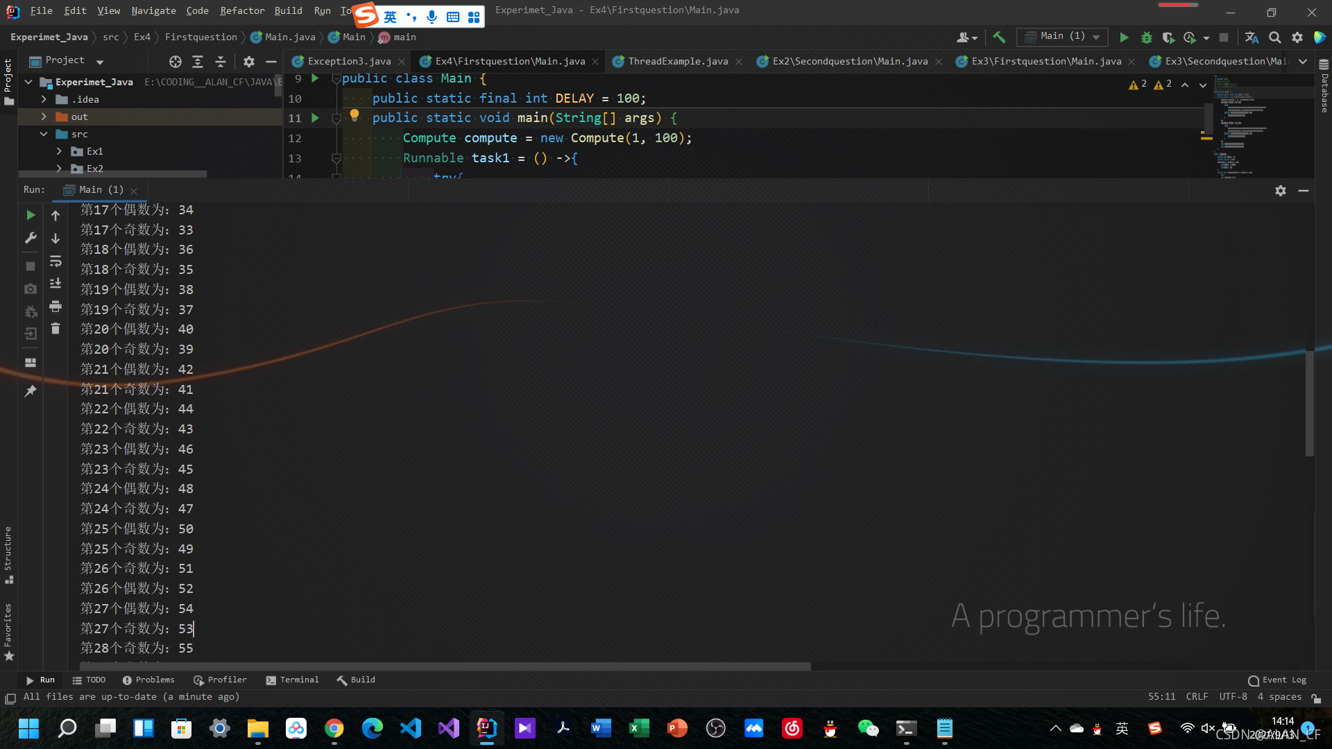Expand the Ex1 package folder
This screenshot has width=1332, height=749.
coord(59,151)
